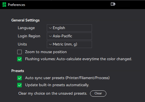Click the chevron arrow beside Asia-Pacific
Image resolution: width=145 pixels, height=102 pixels.
(50, 36)
